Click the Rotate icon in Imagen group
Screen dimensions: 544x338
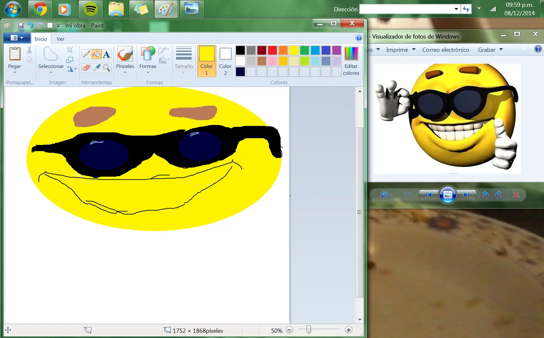click(x=70, y=69)
